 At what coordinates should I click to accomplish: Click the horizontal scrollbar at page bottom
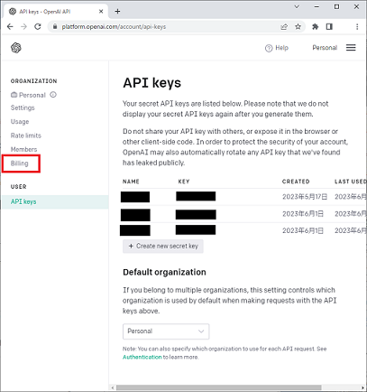(219, 387)
